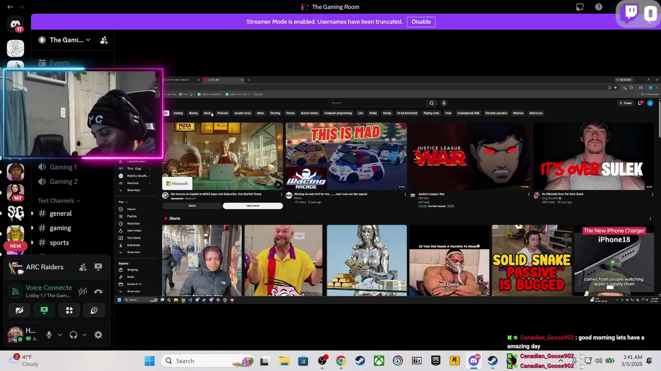Open Discord icon in the taskbar
Viewport: 661px width, 371px height.
(x=474, y=361)
